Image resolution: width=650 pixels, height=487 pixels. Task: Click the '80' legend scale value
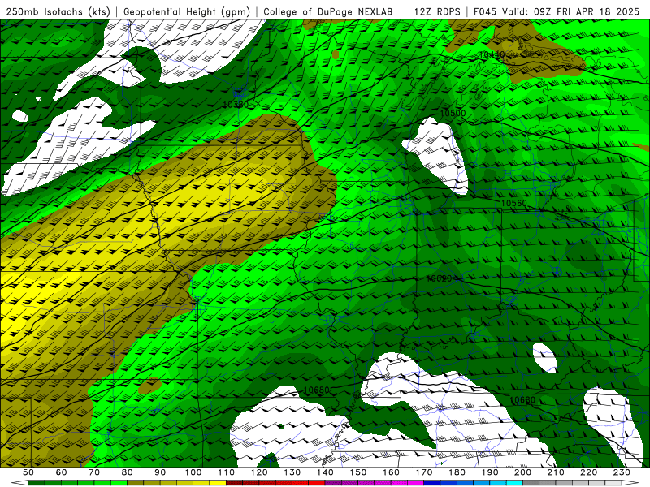point(127,472)
